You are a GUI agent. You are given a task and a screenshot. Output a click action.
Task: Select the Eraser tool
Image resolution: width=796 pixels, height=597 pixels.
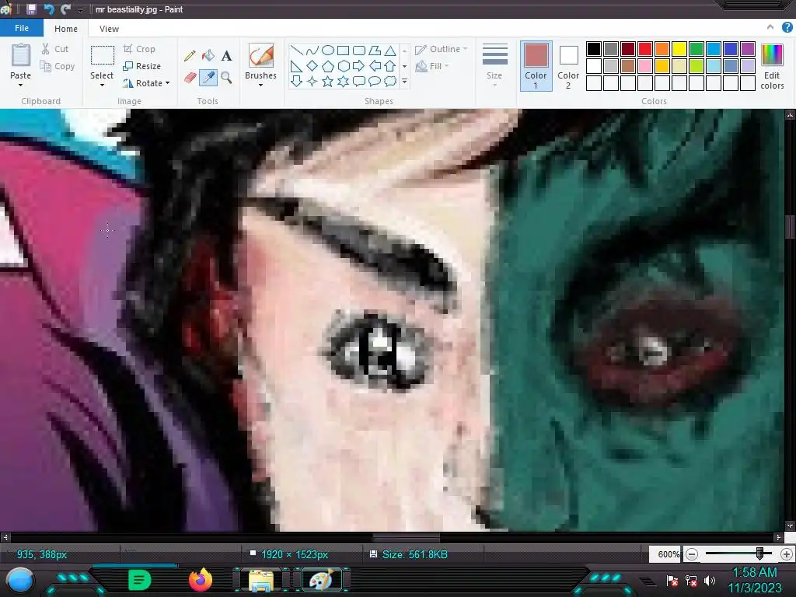pos(190,78)
